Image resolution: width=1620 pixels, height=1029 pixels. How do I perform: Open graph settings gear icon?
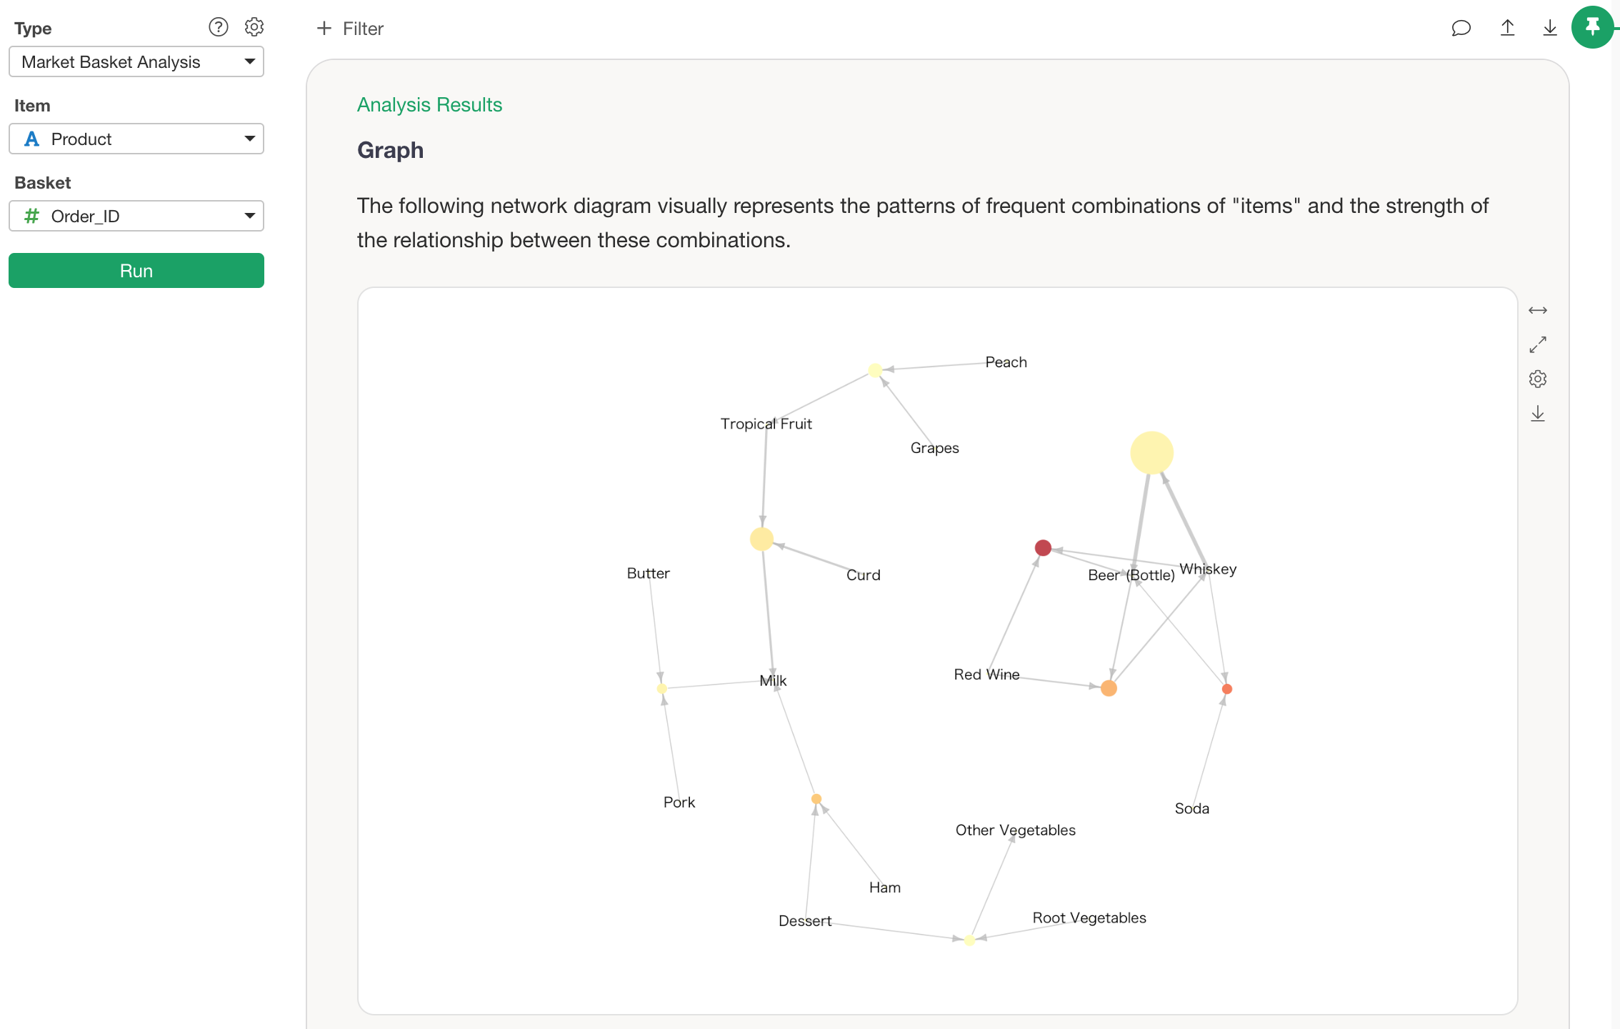tap(1537, 379)
